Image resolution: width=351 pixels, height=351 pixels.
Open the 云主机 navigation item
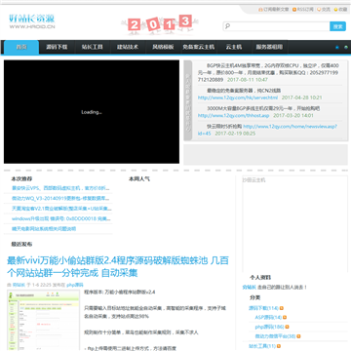(x=234, y=47)
